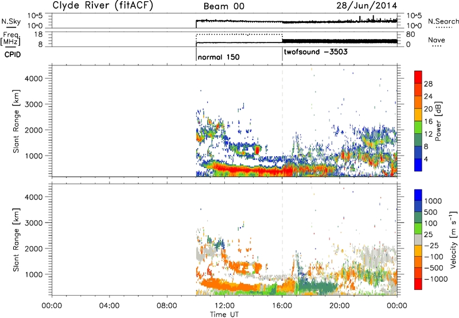Click the dashed vertical line in the power panel
Viewport: 459px width, 318px height.
(282, 120)
